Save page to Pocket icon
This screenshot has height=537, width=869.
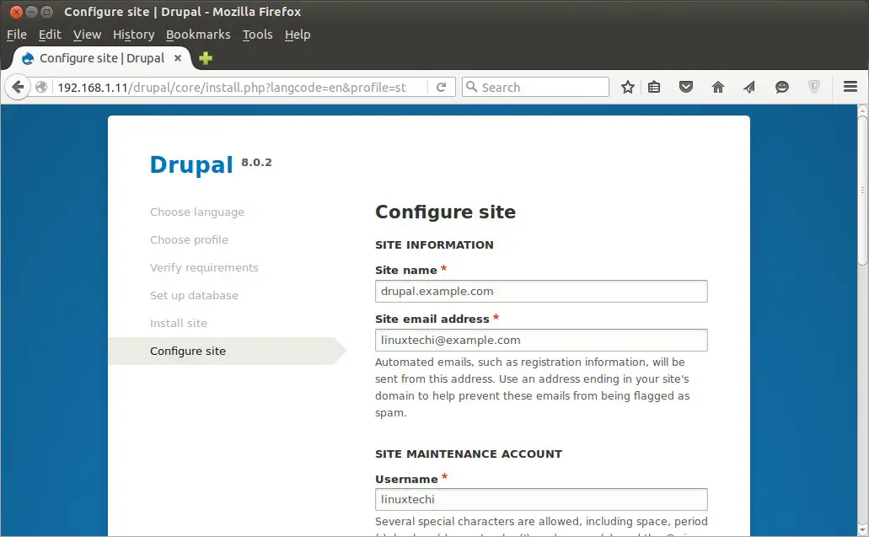[686, 87]
